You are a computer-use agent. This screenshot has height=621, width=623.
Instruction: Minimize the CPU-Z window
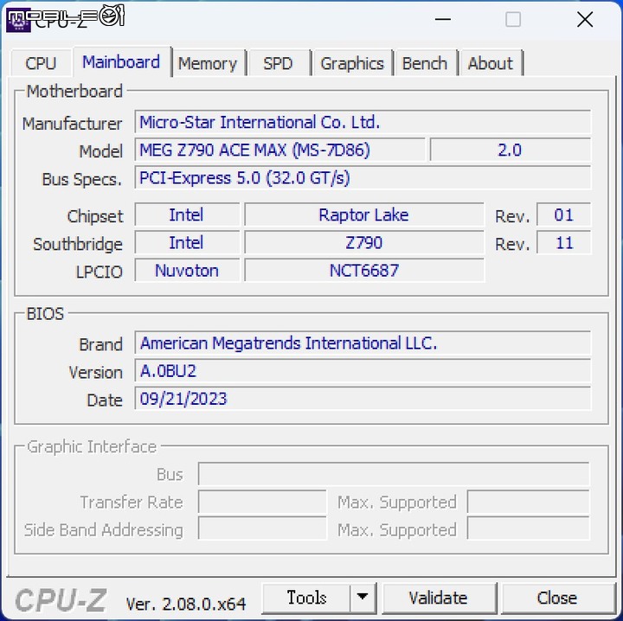tap(443, 19)
